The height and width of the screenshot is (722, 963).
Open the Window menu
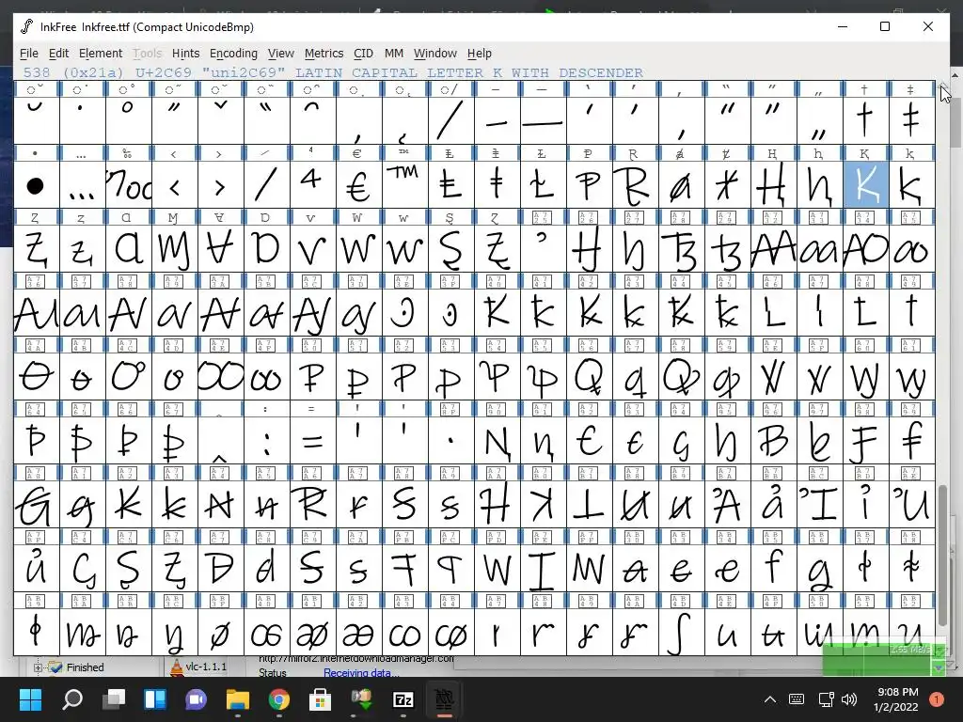point(434,54)
